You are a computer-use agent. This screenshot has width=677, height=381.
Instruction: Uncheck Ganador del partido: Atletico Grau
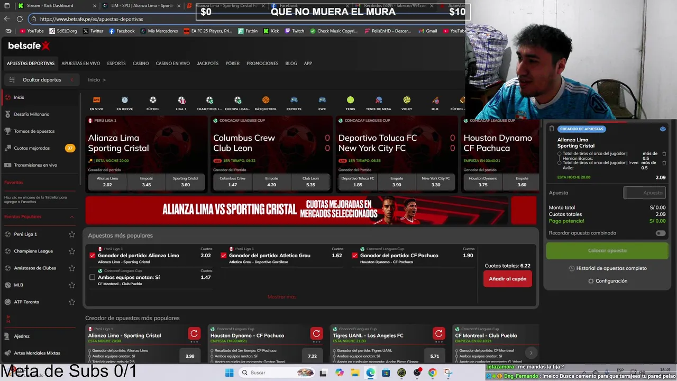coord(224,255)
